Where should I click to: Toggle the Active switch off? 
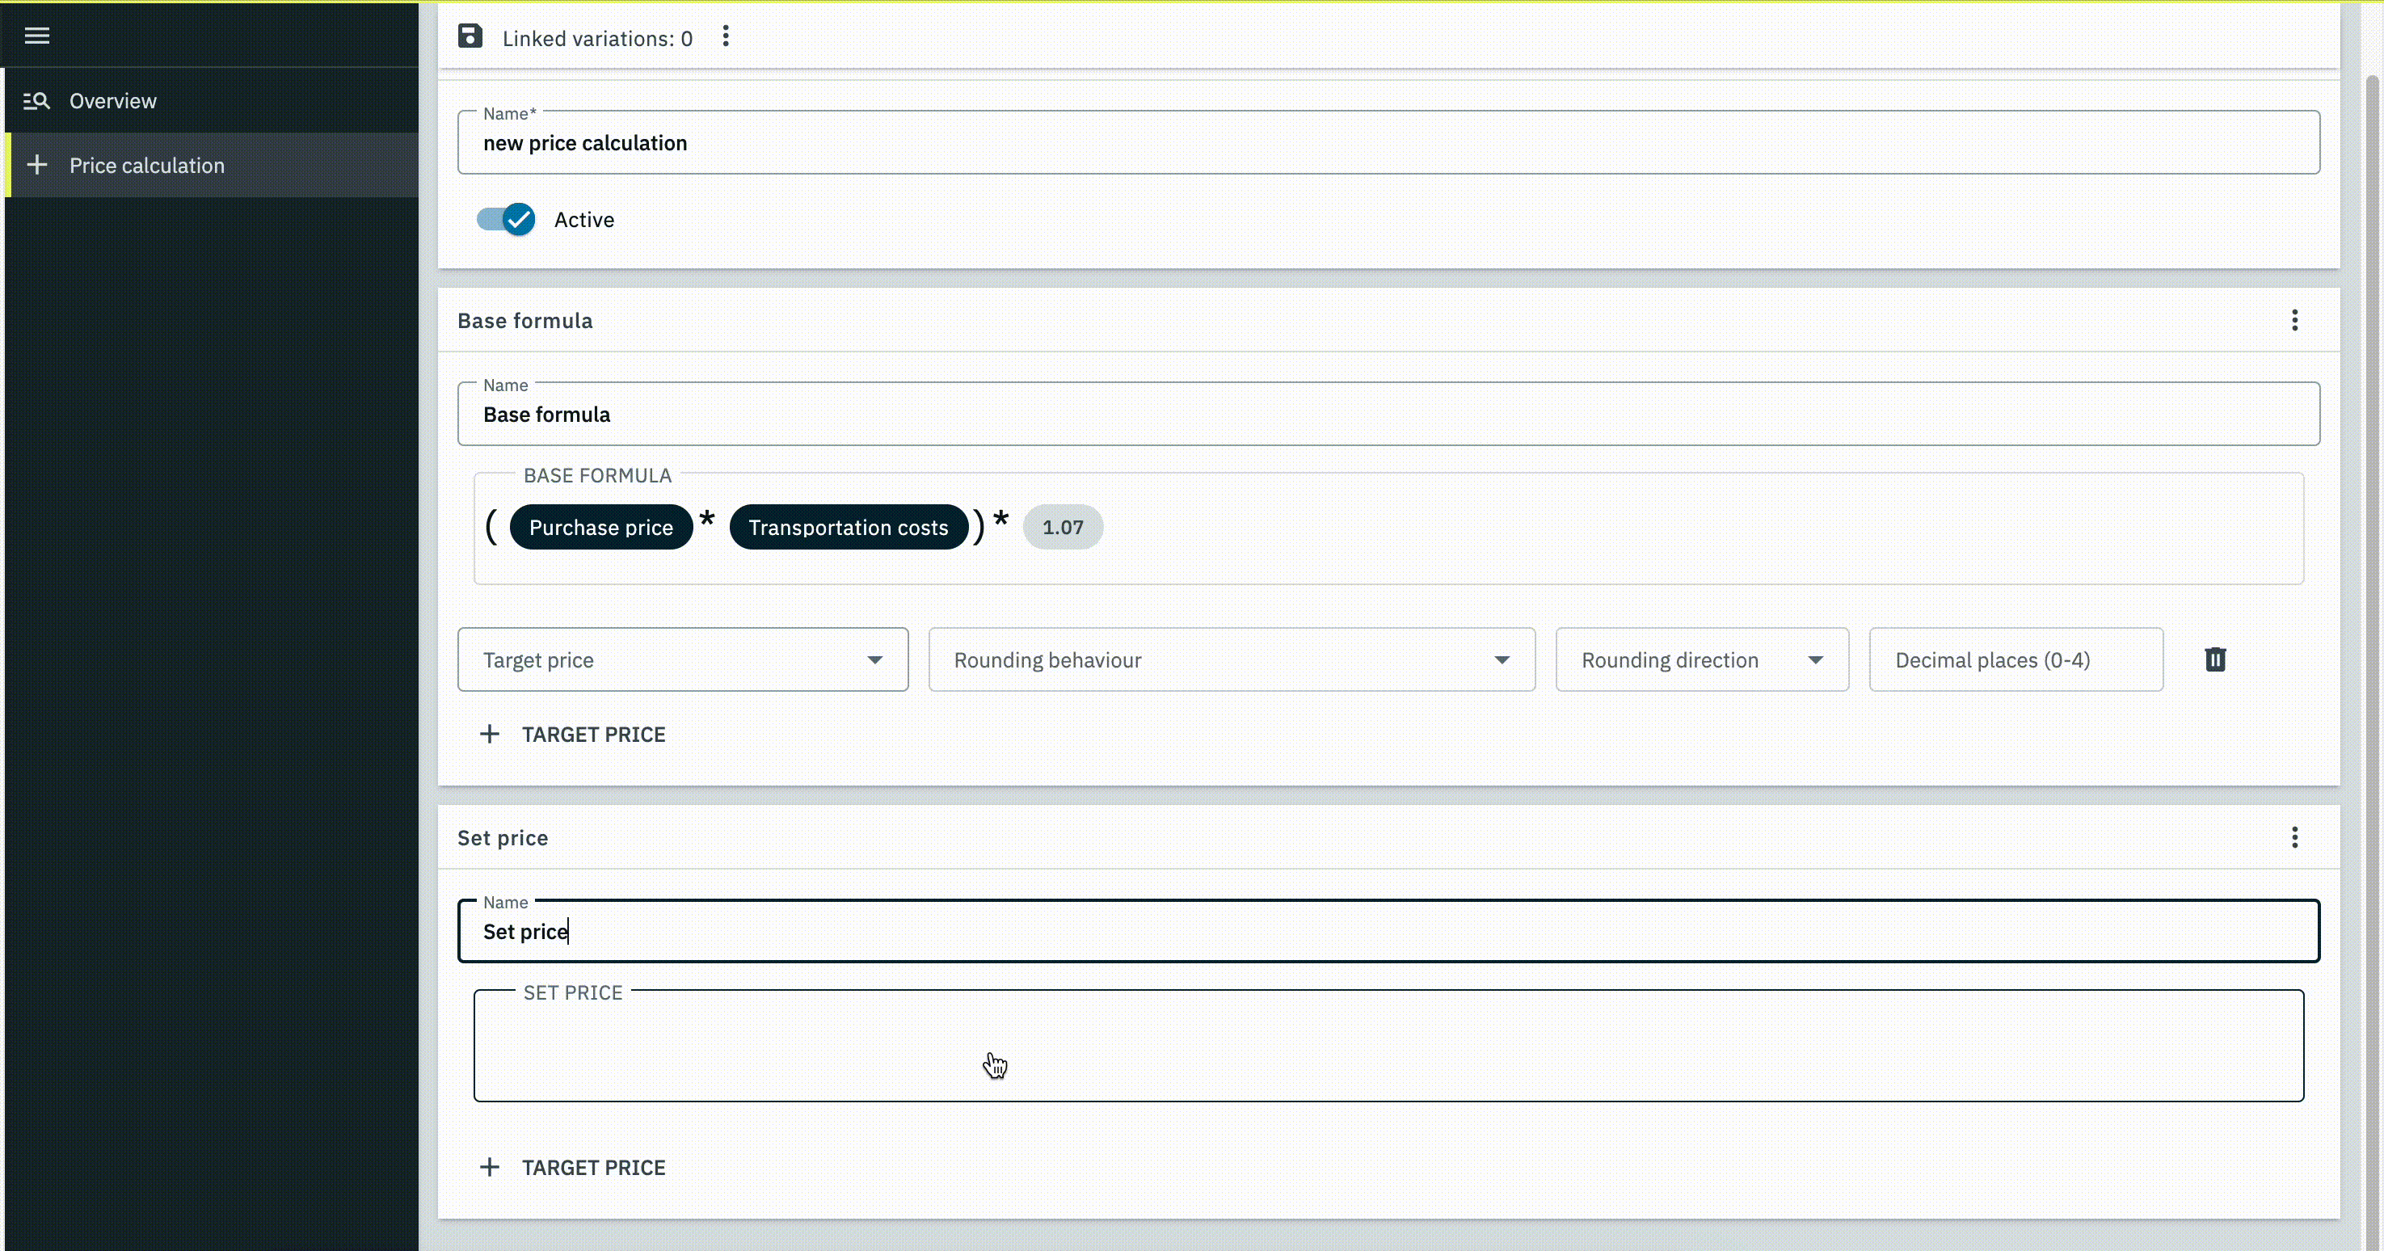[x=506, y=219]
